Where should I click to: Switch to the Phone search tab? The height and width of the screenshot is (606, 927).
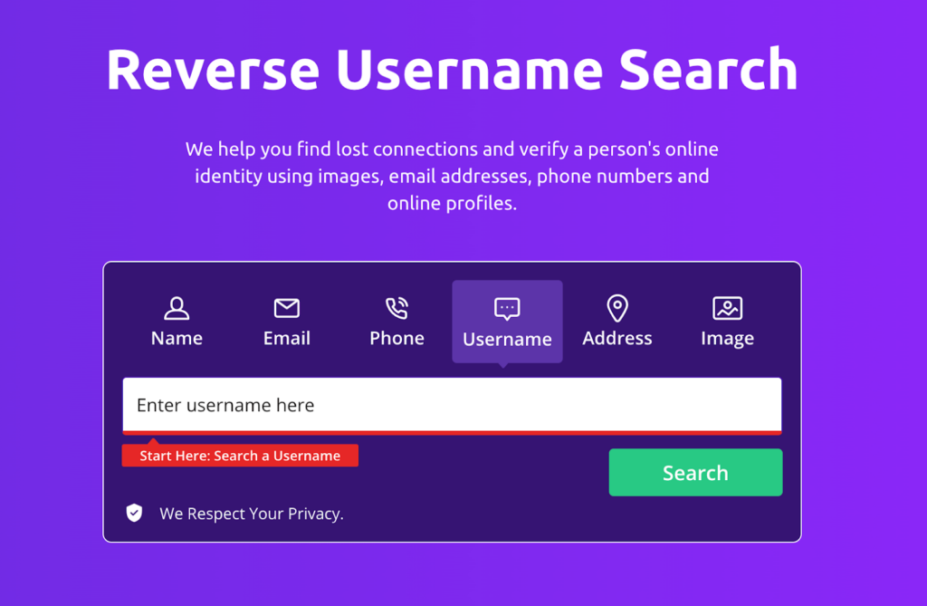tap(397, 322)
